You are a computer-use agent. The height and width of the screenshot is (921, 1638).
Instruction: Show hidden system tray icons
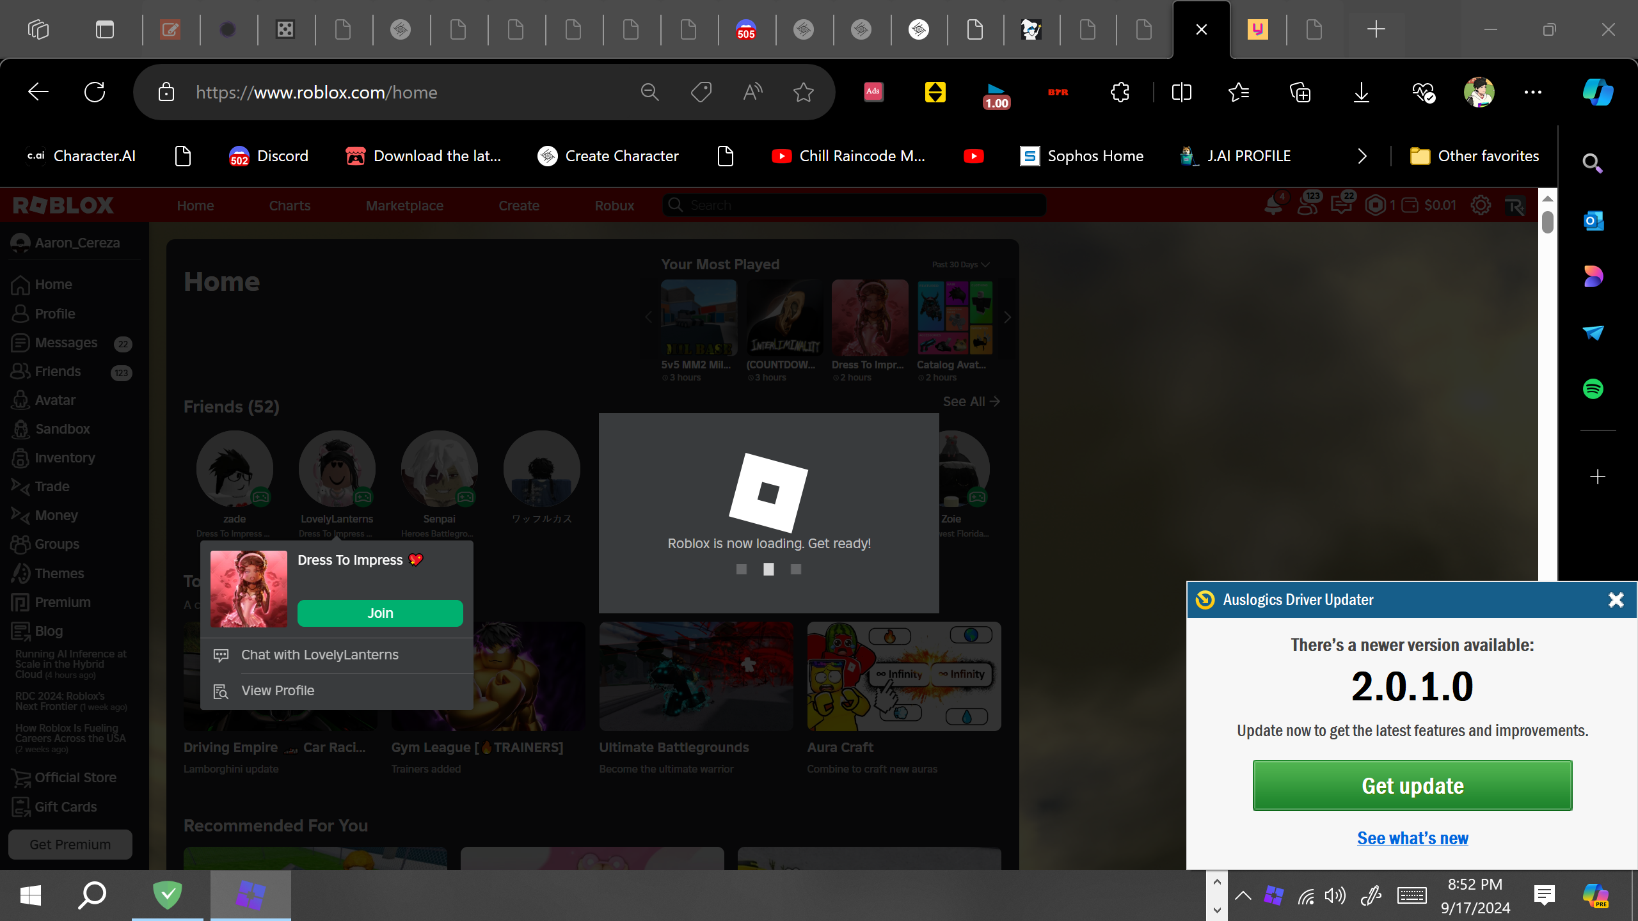coord(1243,895)
